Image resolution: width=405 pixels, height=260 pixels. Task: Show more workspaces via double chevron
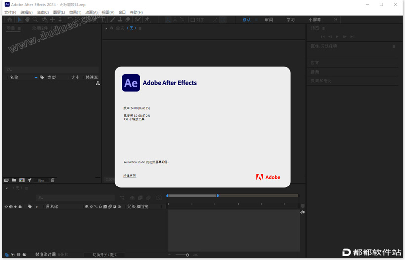pos(335,20)
